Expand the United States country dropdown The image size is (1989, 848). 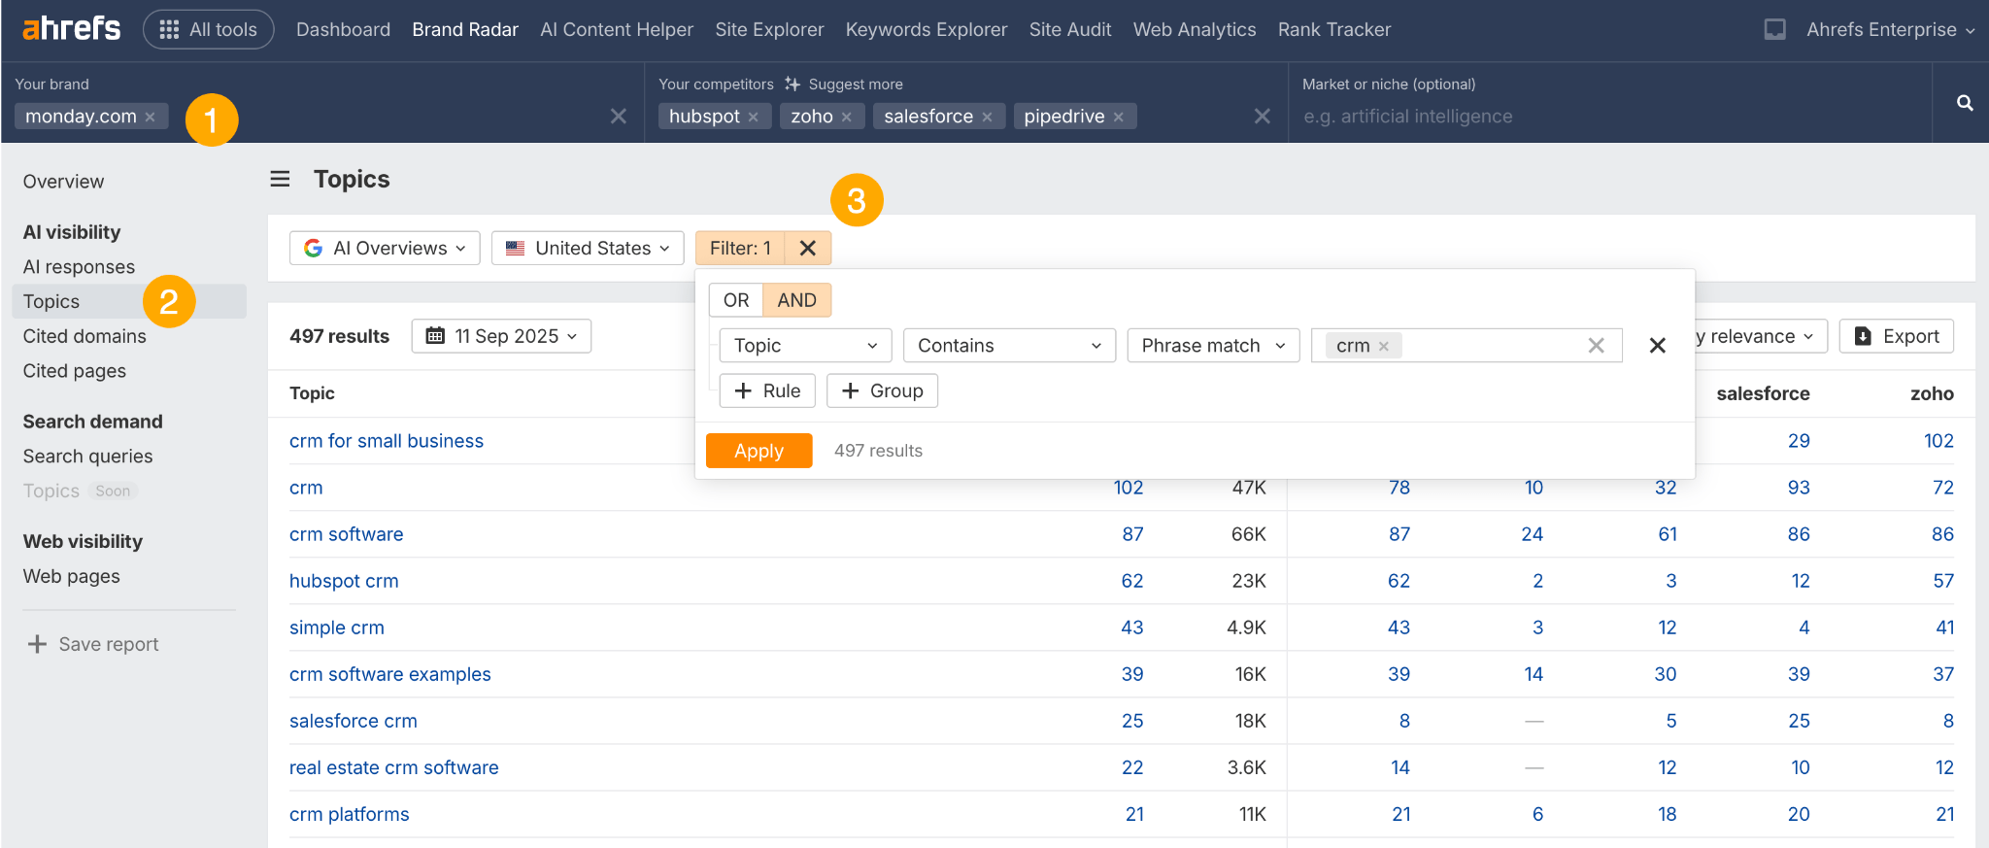(x=588, y=248)
